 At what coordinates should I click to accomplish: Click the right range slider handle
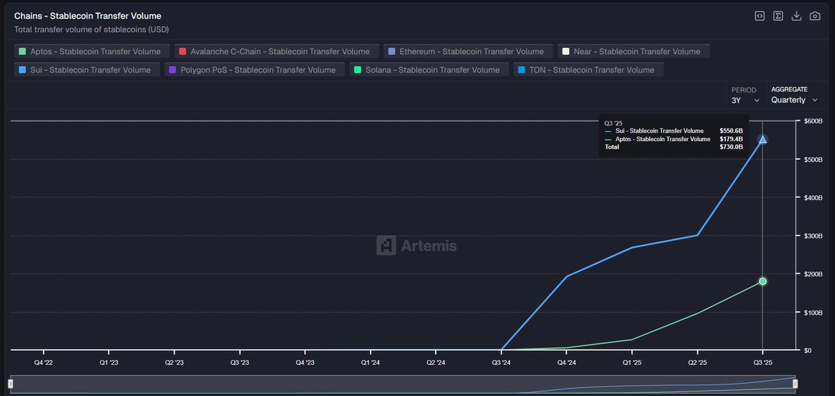point(795,383)
